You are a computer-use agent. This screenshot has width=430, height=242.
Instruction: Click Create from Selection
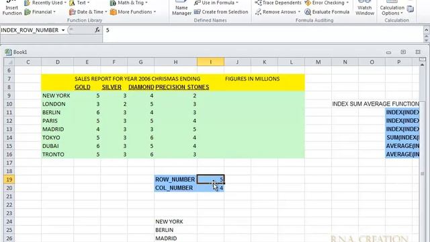pos(221,12)
